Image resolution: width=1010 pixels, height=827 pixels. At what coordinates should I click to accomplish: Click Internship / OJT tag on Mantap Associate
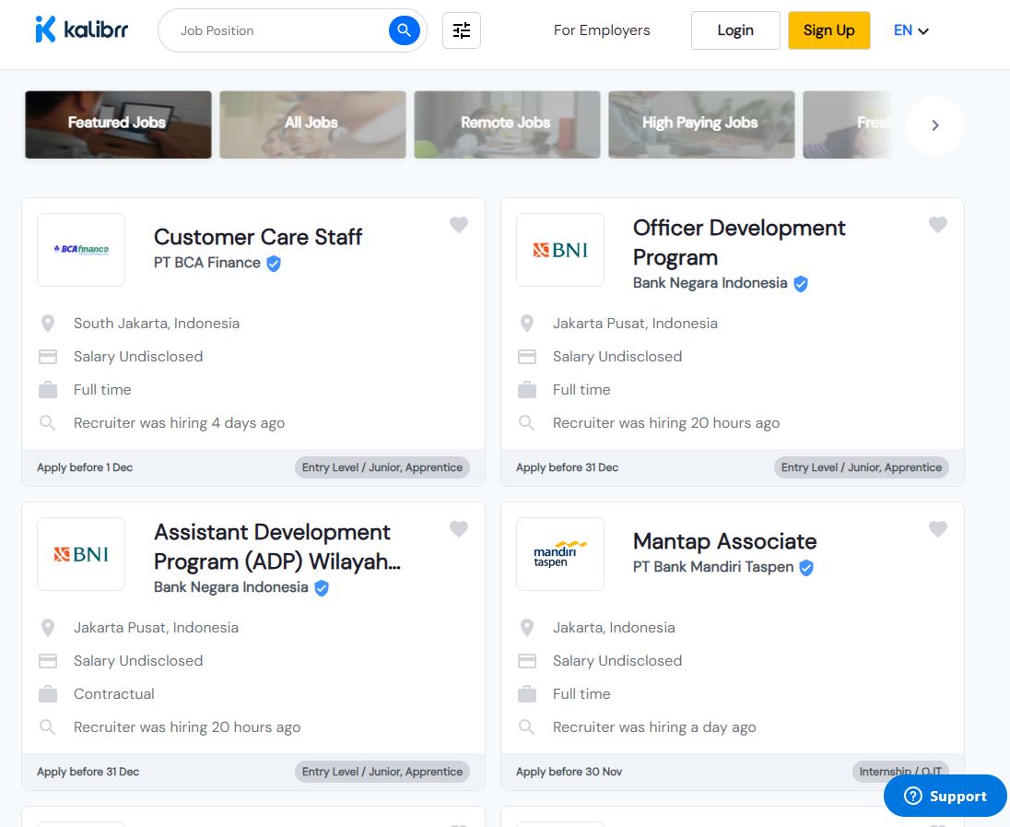coord(899,772)
